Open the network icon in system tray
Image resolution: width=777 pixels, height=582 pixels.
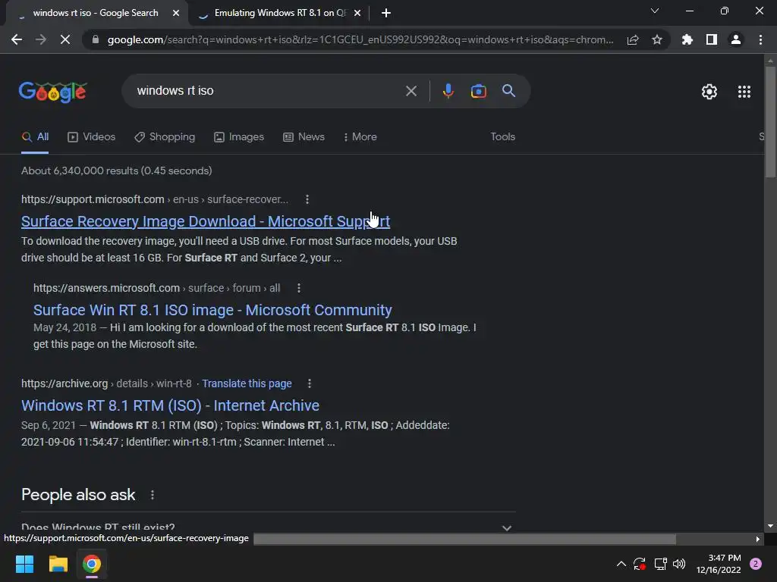coord(660,564)
